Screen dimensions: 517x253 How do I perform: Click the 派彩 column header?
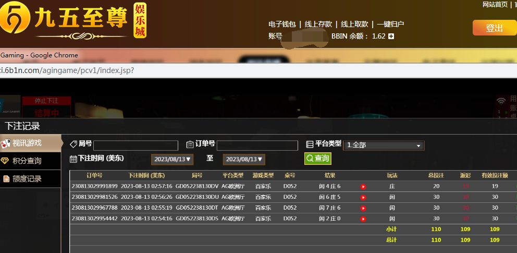(465, 175)
